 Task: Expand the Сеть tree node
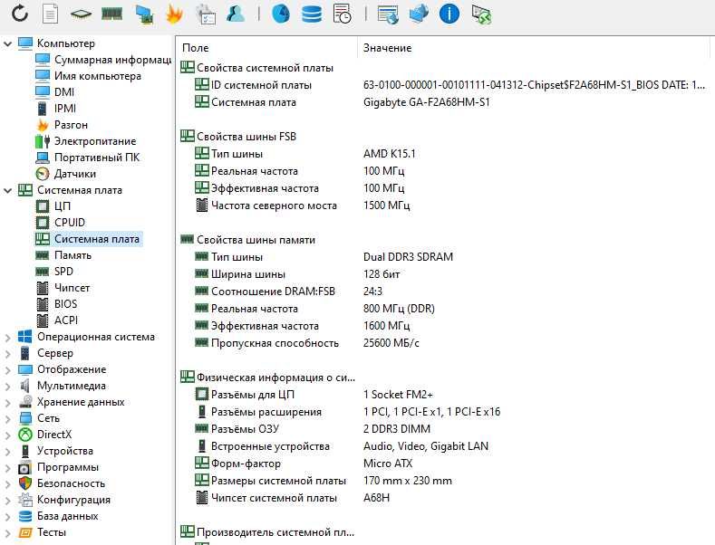pos(8,419)
